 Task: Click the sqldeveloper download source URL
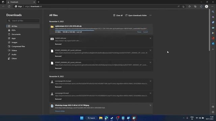coord(101,29)
